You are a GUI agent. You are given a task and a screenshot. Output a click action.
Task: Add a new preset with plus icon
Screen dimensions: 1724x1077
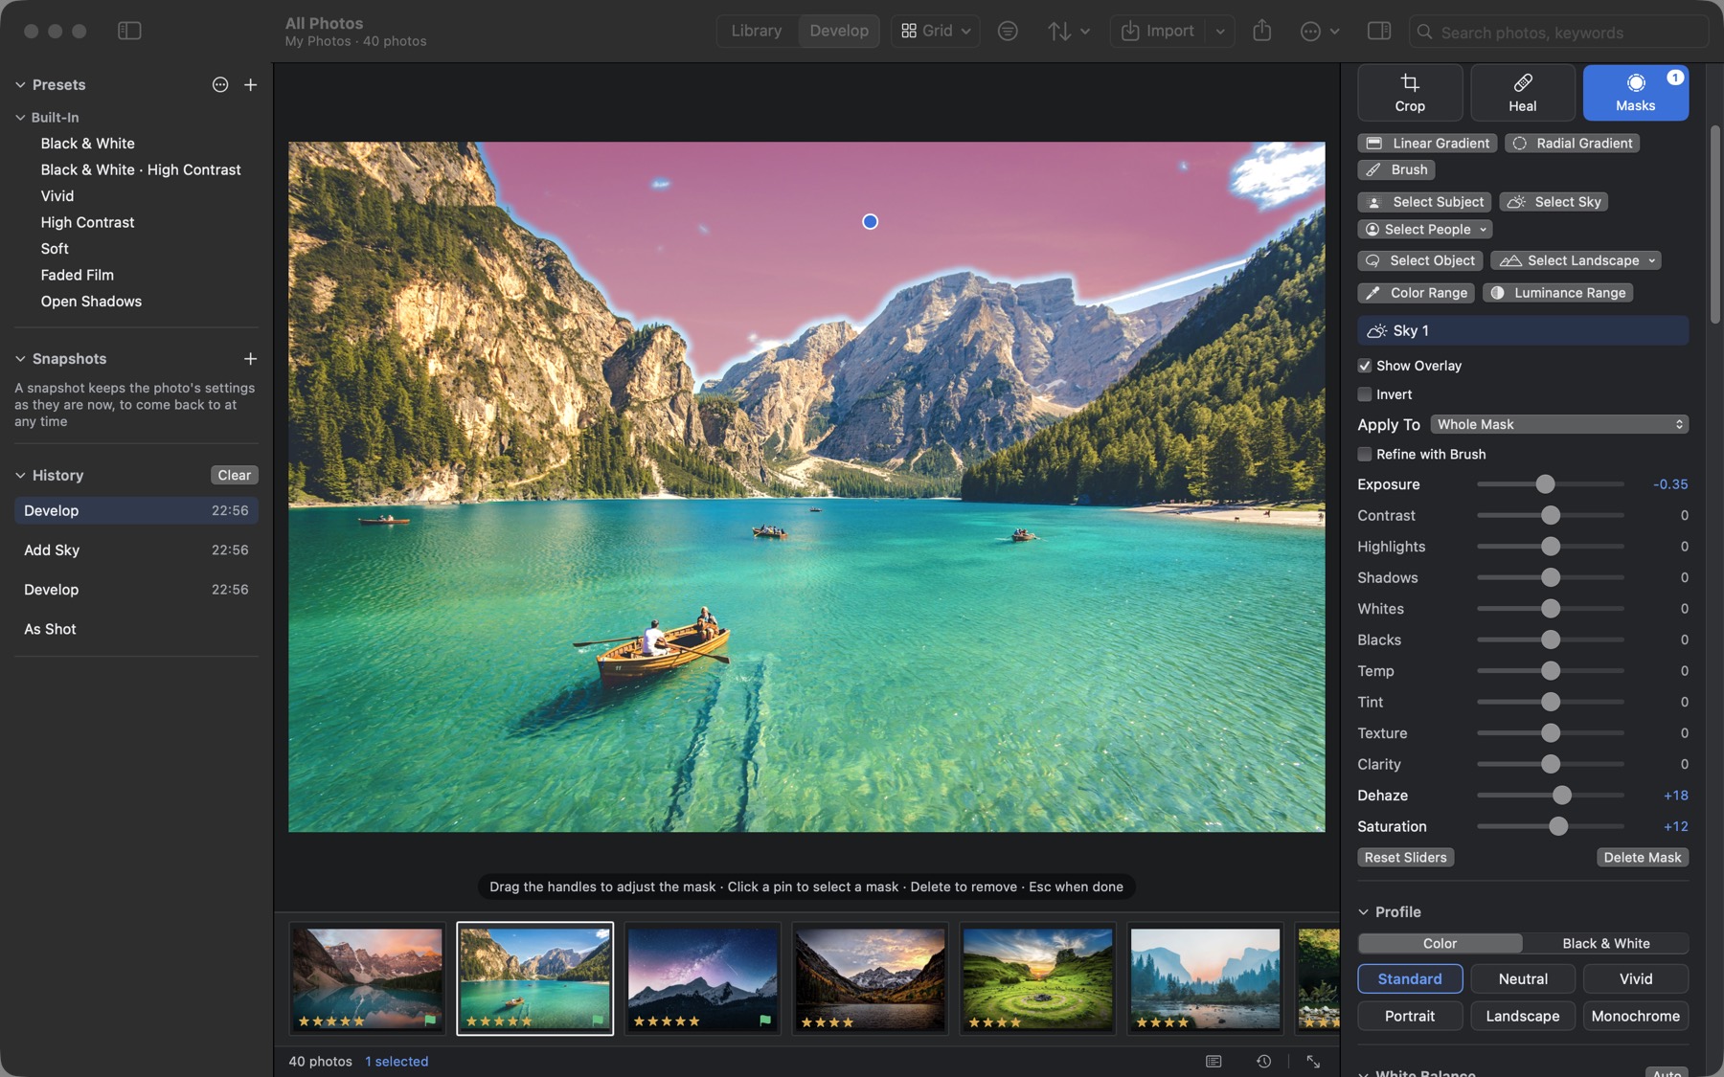tap(251, 84)
